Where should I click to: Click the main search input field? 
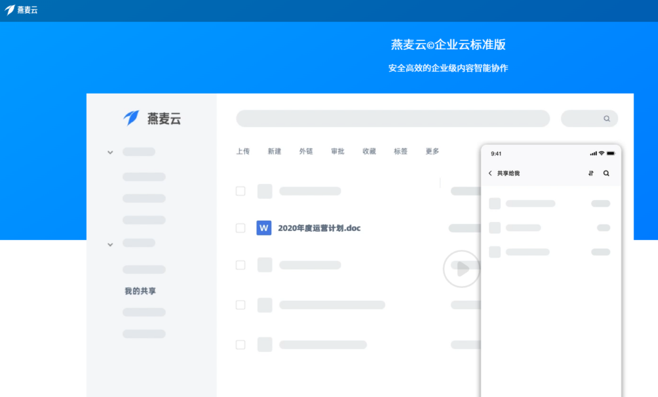(393, 119)
